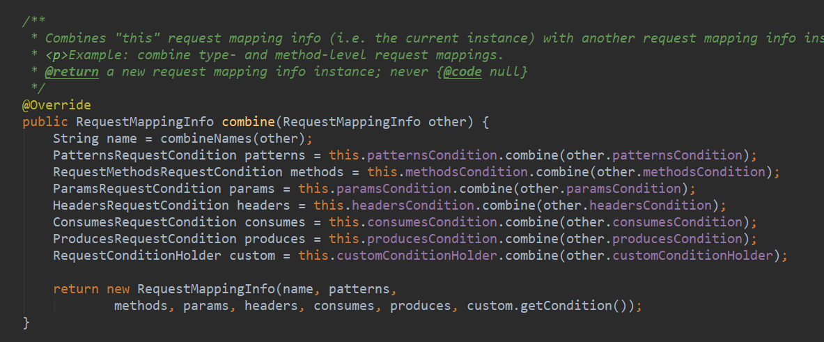Screen dimensions: 824x342
Task: Click the @Override annotation
Action: coord(56,105)
